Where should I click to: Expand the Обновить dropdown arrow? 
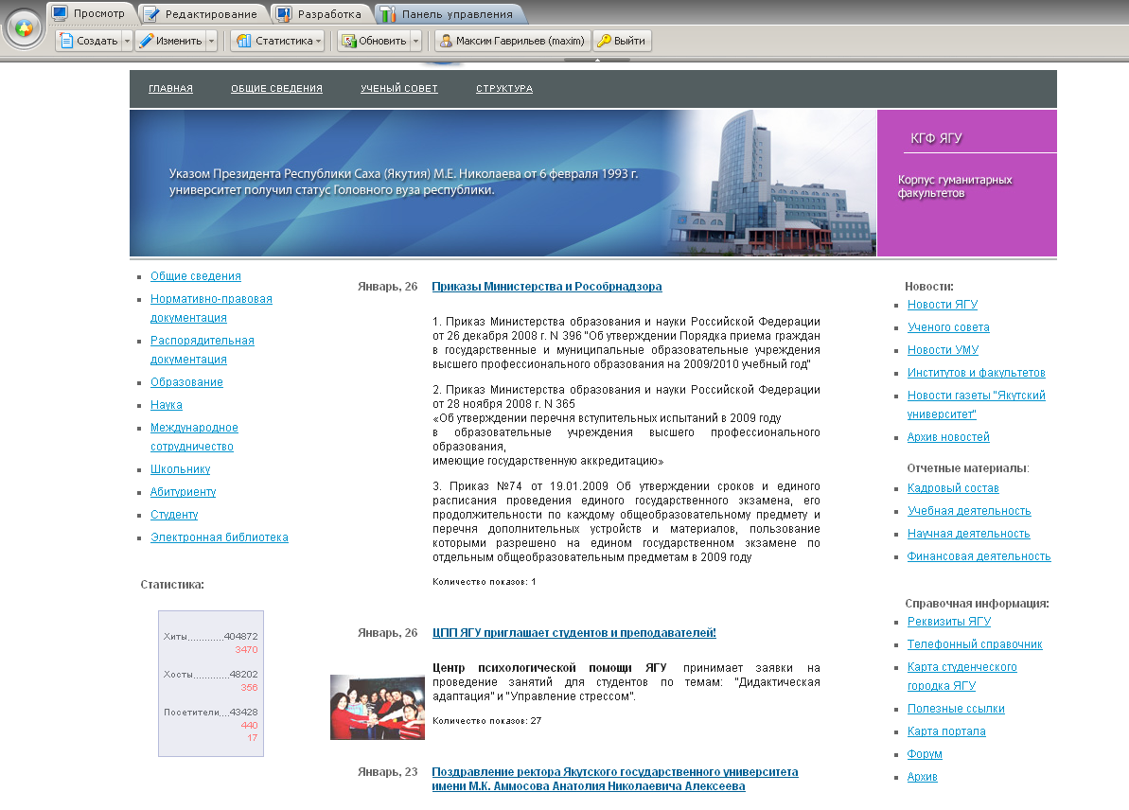click(415, 41)
